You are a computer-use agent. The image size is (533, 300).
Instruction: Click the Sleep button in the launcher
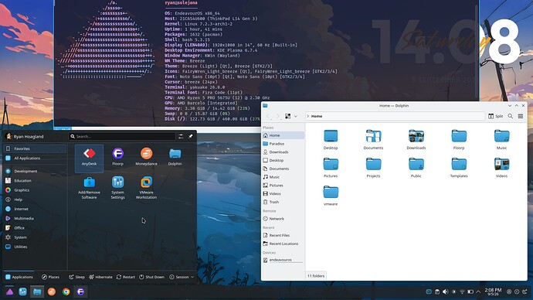tap(76, 277)
